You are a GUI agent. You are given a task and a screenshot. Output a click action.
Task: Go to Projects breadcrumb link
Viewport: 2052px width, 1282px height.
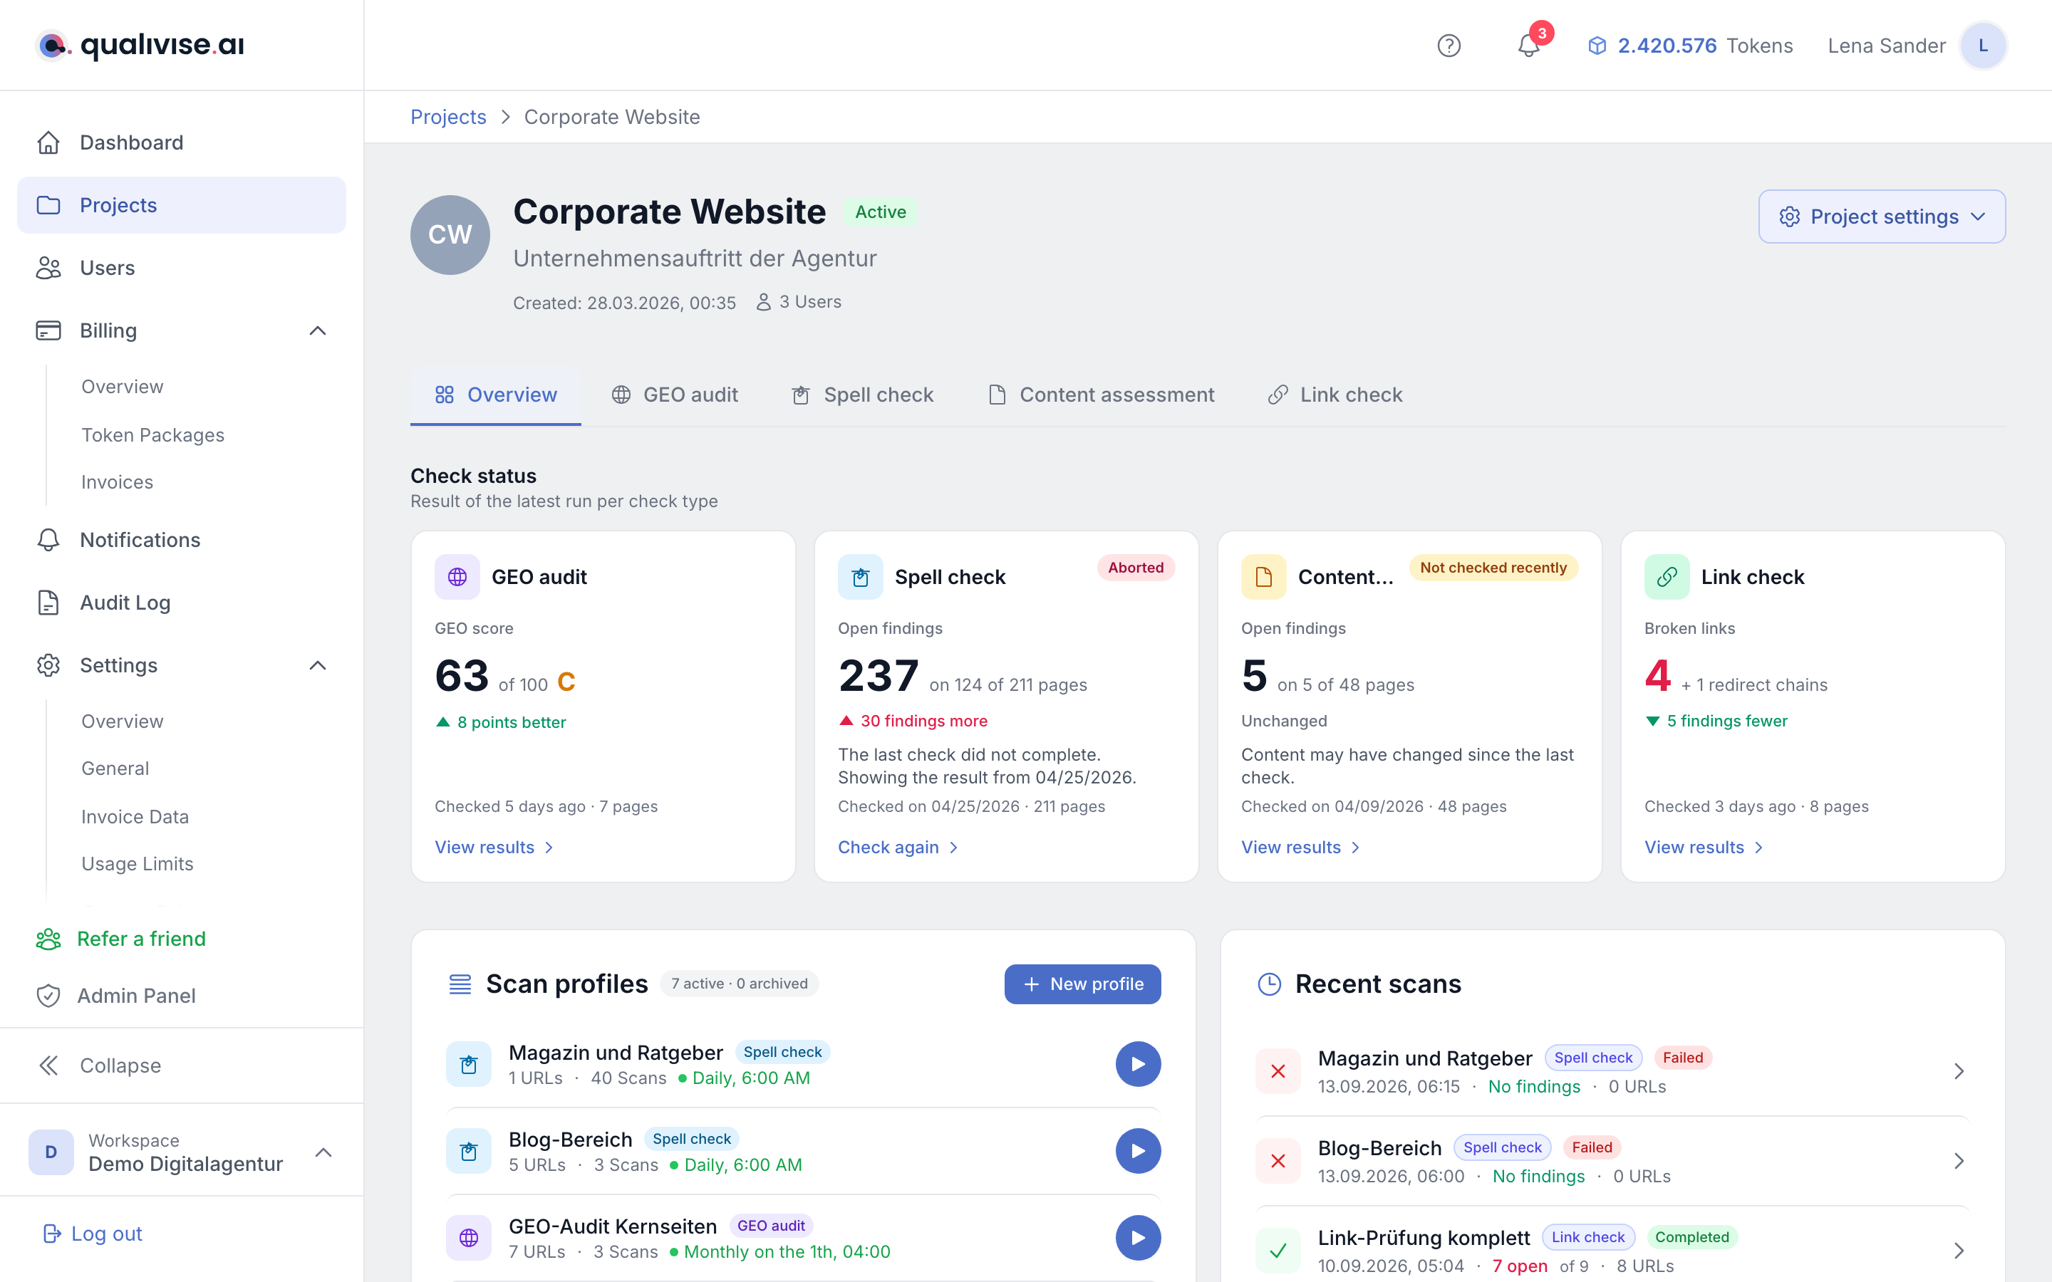(449, 117)
